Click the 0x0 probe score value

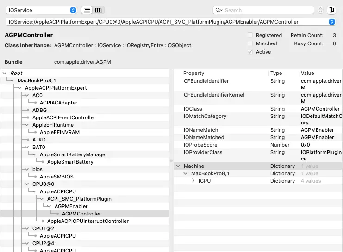(x=306, y=145)
